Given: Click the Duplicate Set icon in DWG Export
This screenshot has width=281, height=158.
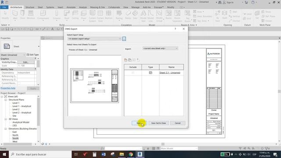Looking at the screenshot, I should (130, 60).
